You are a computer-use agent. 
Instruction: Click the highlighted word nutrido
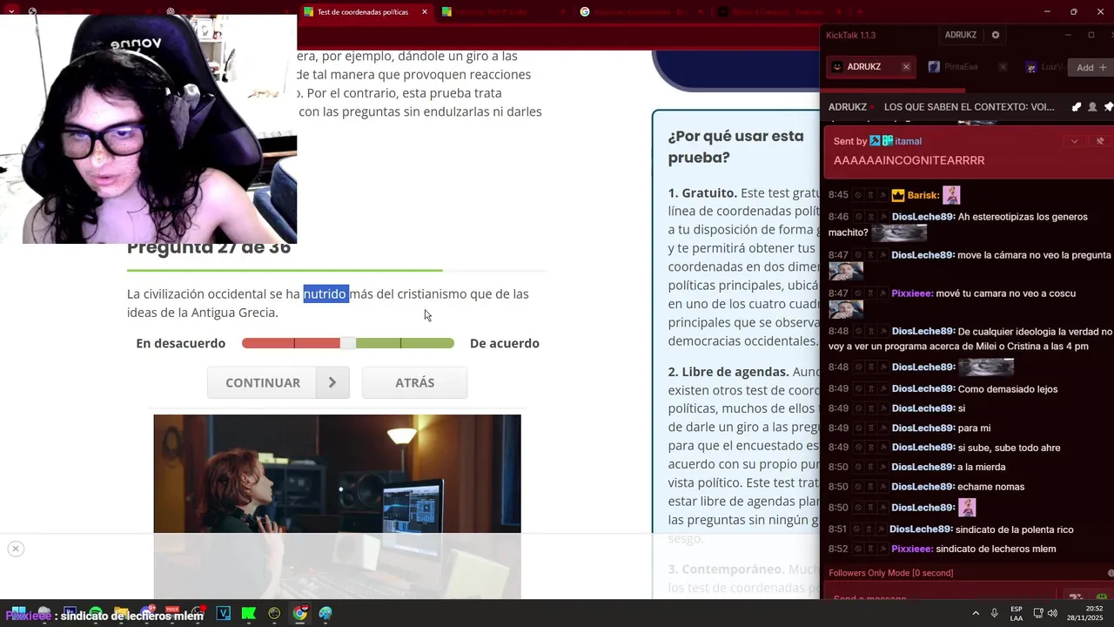[325, 294]
